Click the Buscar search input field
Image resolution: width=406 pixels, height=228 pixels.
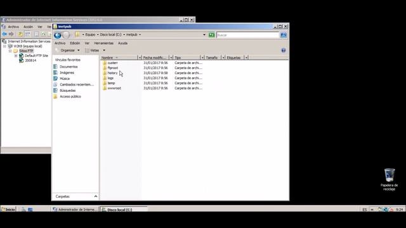247,35
